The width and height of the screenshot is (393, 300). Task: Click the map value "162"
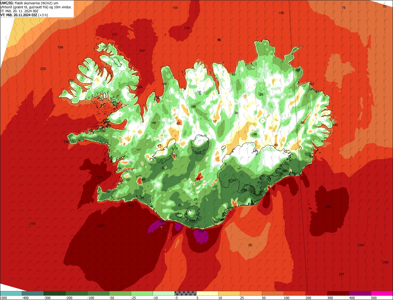click(x=312, y=84)
